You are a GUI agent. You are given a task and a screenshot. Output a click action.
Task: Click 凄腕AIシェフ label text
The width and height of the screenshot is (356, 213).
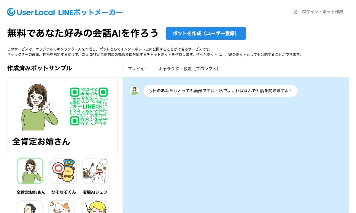tap(95, 192)
